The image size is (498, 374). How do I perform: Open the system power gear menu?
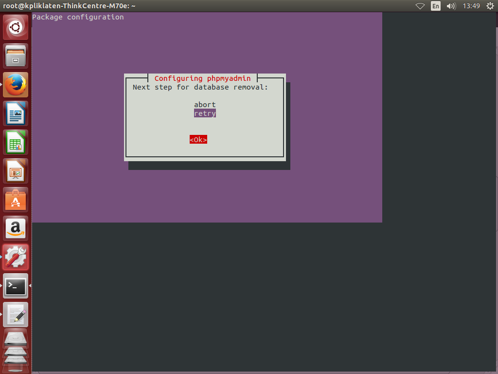[490, 6]
